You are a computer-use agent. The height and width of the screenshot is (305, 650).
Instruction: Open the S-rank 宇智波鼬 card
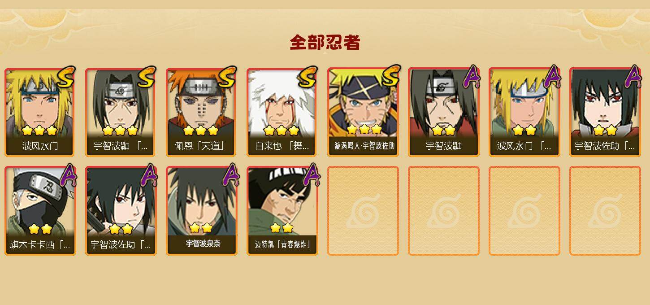120,112
